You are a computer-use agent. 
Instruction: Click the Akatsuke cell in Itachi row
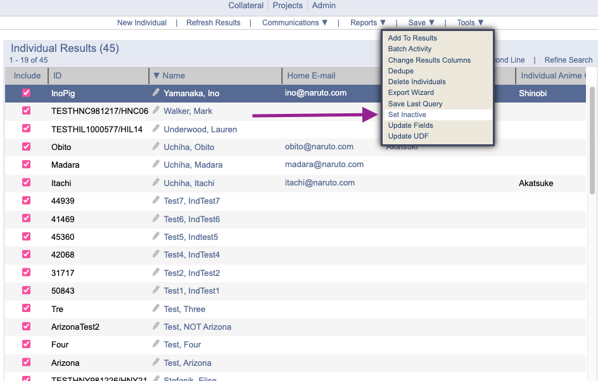(x=536, y=184)
